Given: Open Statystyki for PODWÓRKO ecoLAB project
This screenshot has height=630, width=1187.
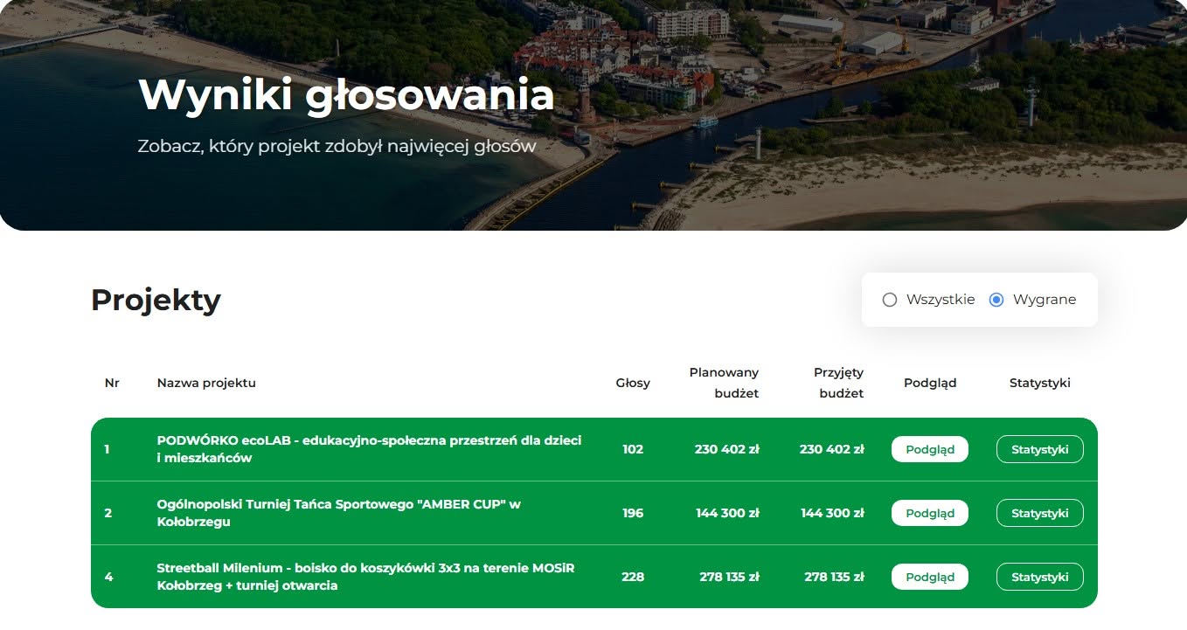Looking at the screenshot, I should click(1040, 449).
